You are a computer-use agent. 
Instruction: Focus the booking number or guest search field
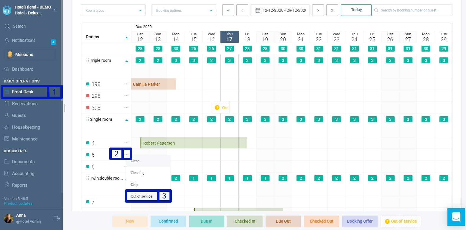[x=412, y=10]
